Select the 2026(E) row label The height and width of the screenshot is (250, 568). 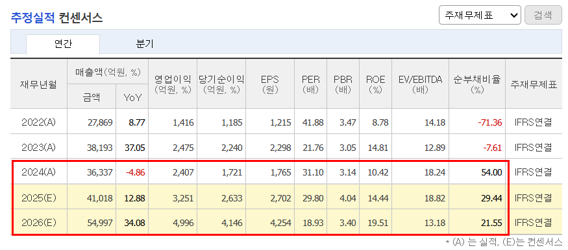pos(39,223)
